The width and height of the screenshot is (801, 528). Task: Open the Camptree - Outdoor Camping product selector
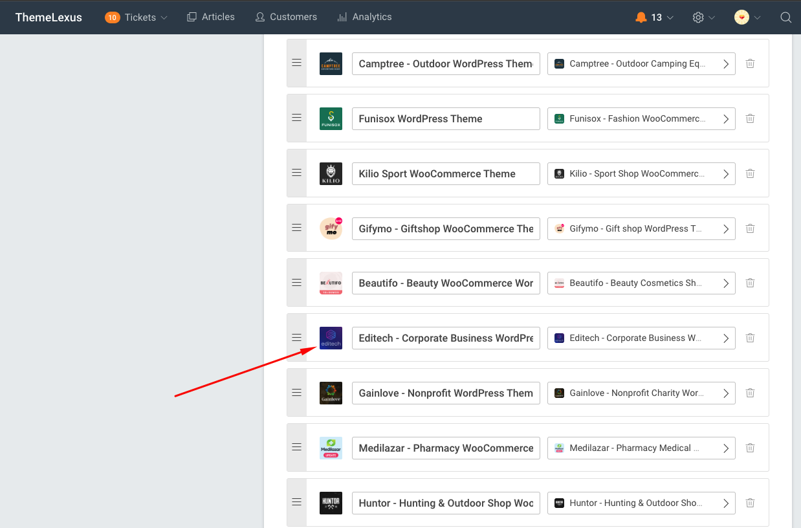(x=641, y=63)
